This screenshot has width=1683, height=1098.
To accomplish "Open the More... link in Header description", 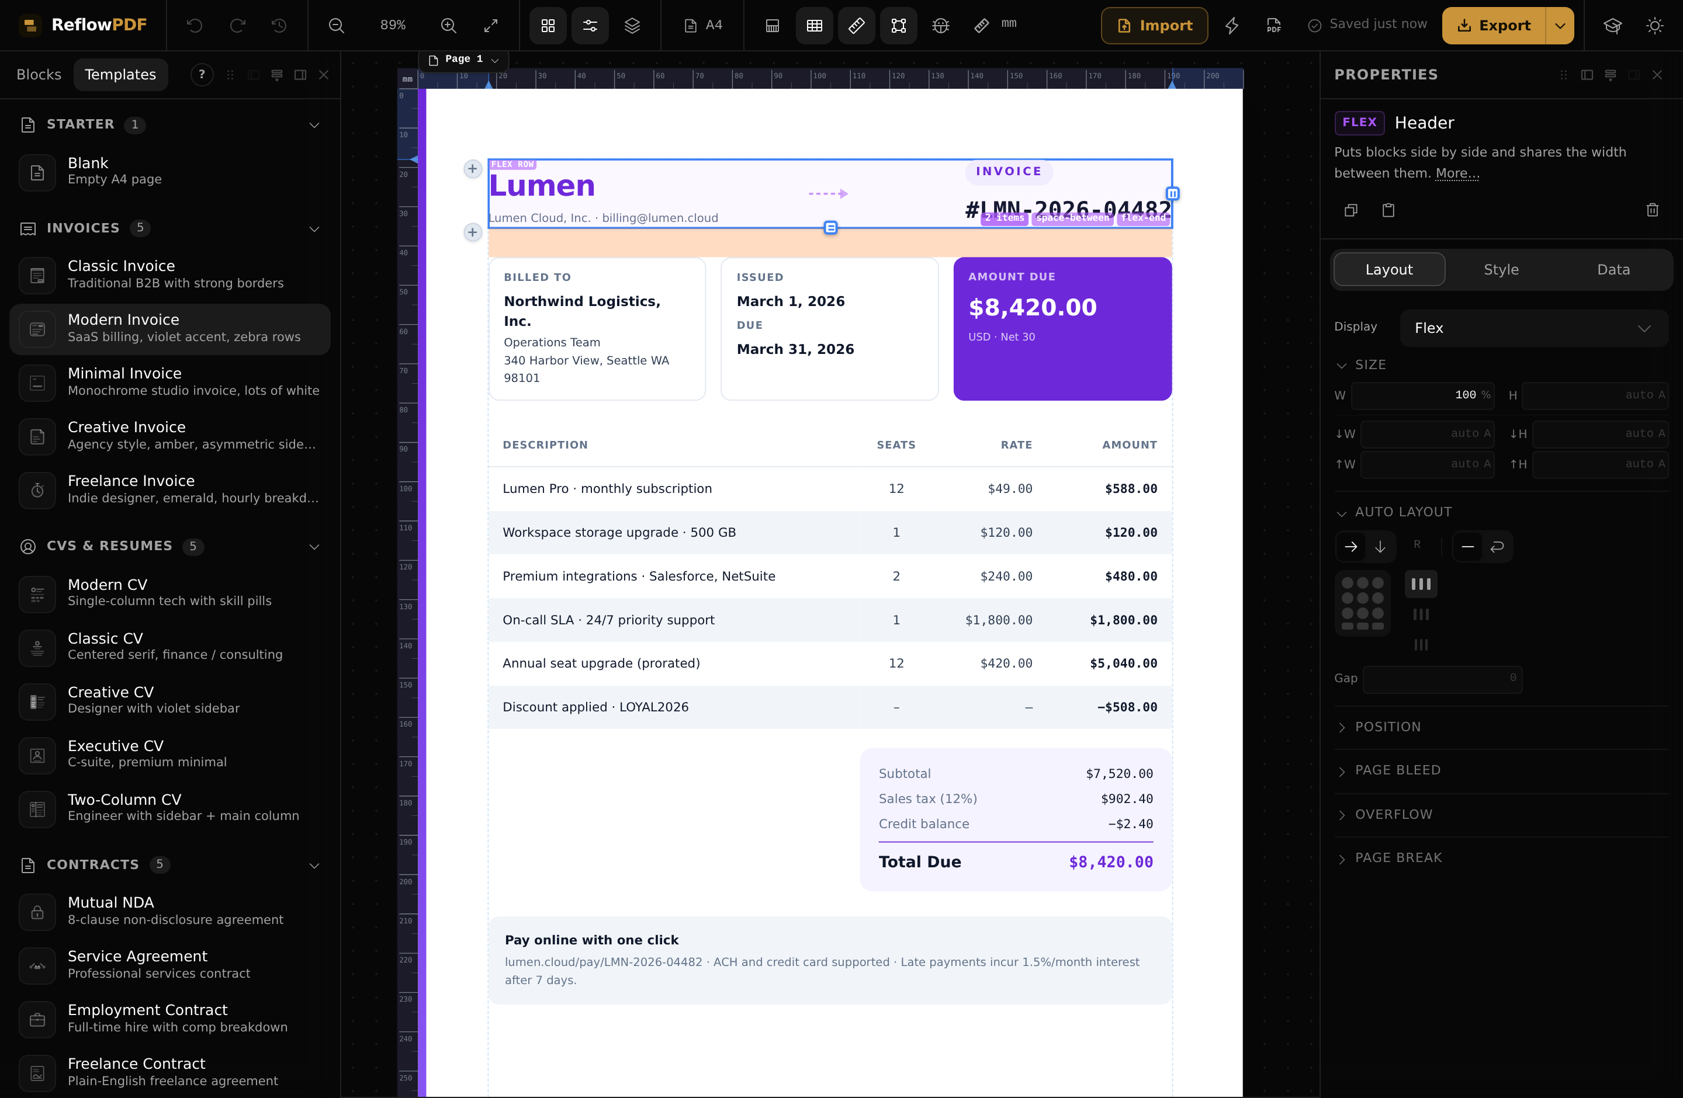I will [1457, 173].
